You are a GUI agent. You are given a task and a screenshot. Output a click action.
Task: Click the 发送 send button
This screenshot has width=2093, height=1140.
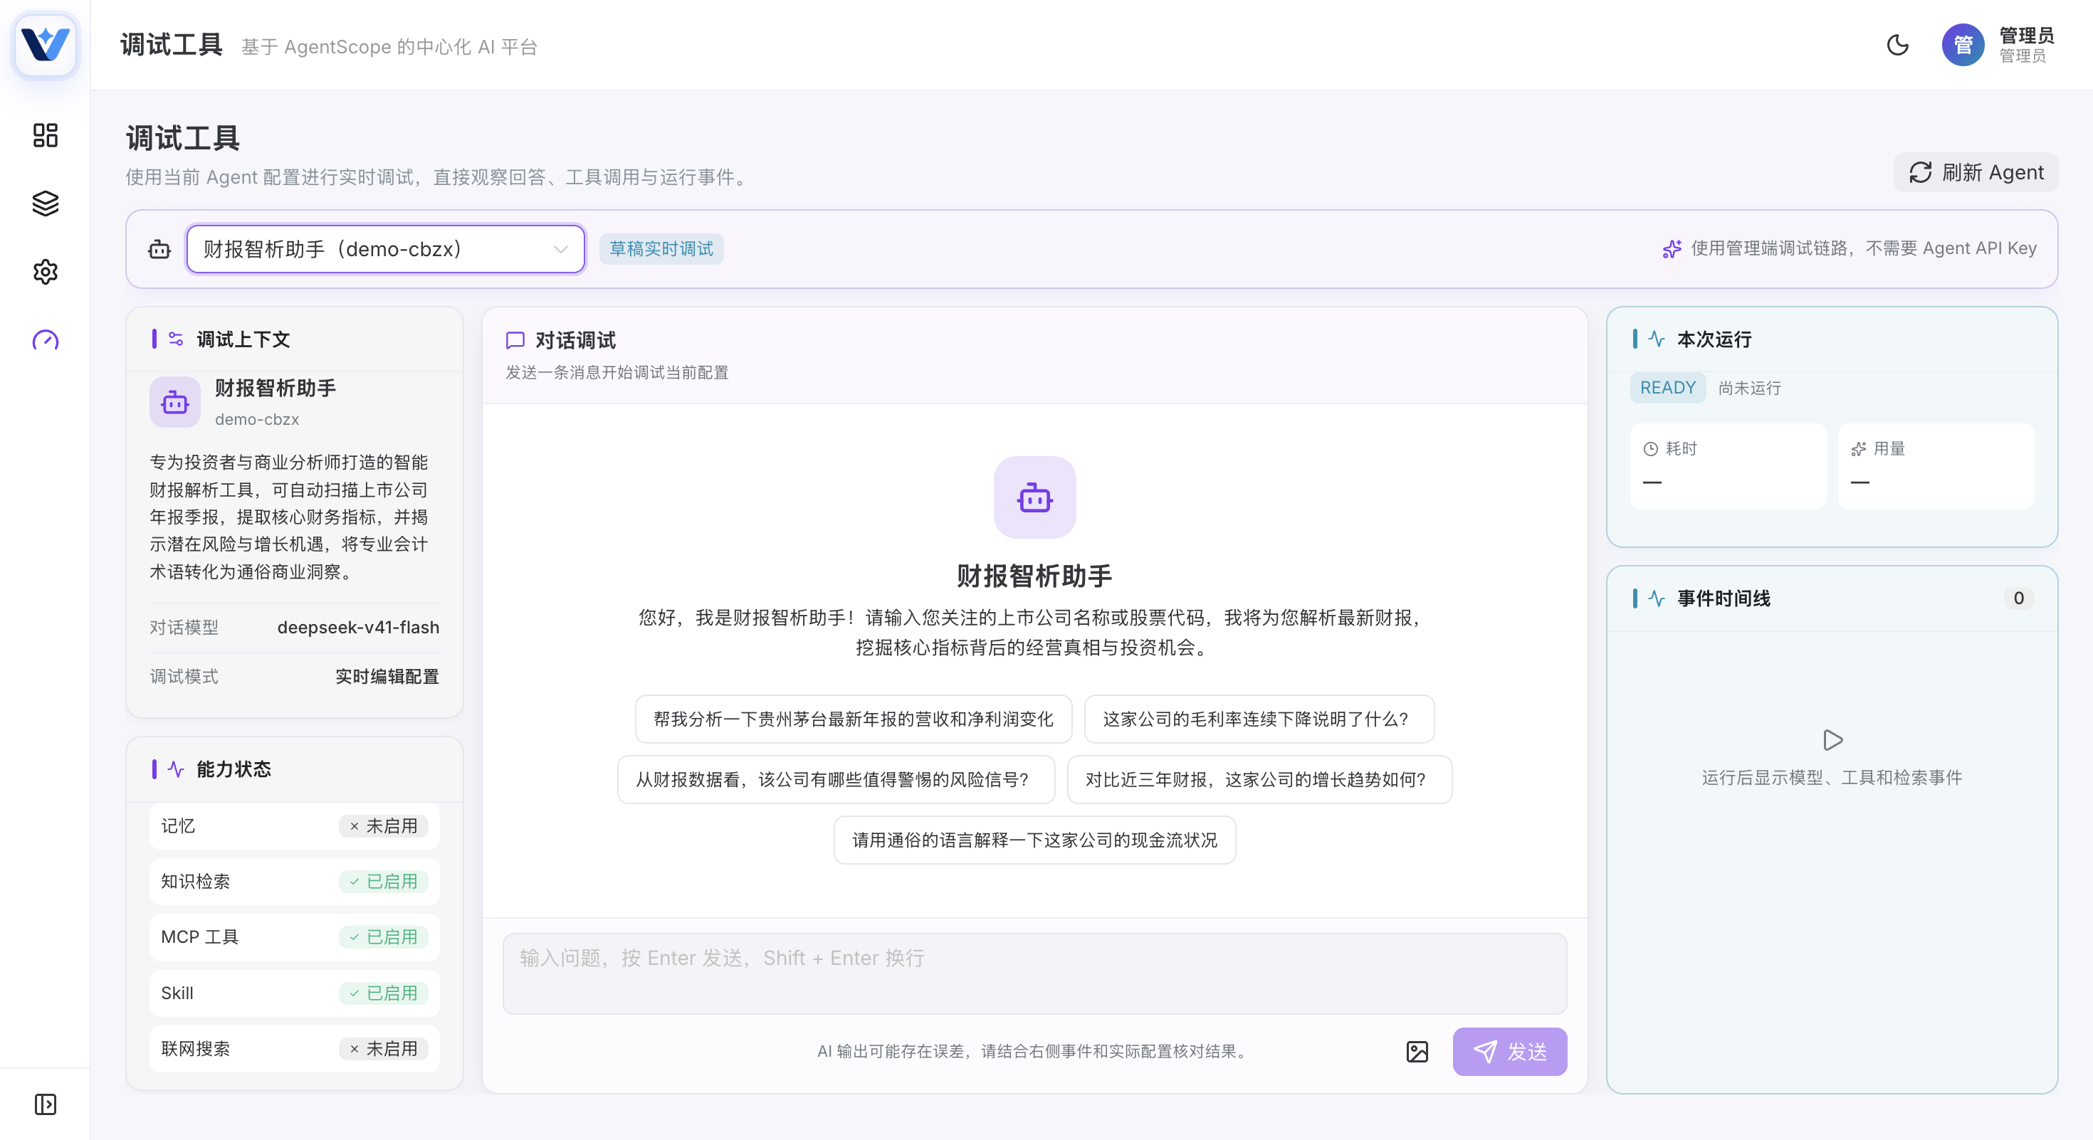(1510, 1052)
